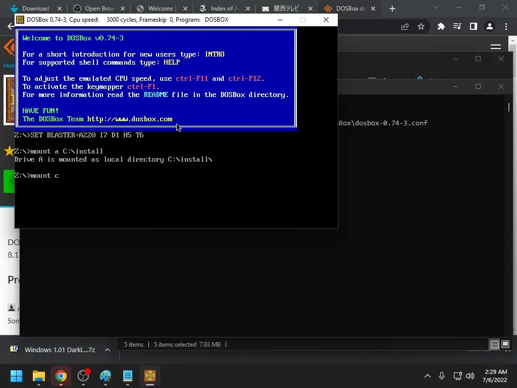
Task: Close the Index of tab
Action: coord(248,9)
